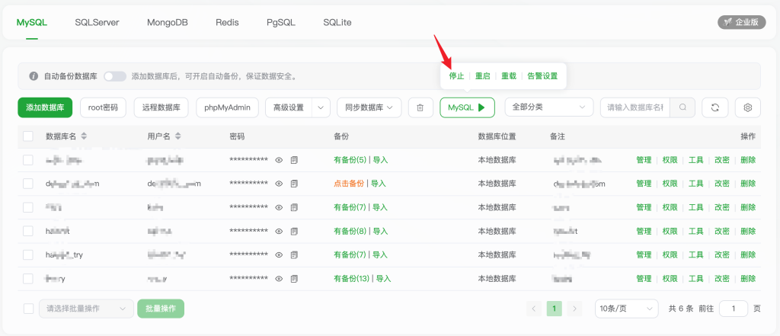Show password with eye icon in second row
Screen dimensions: 780x336
(x=280, y=184)
